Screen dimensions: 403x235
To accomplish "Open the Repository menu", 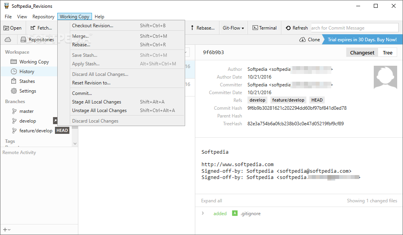I will (43, 16).
